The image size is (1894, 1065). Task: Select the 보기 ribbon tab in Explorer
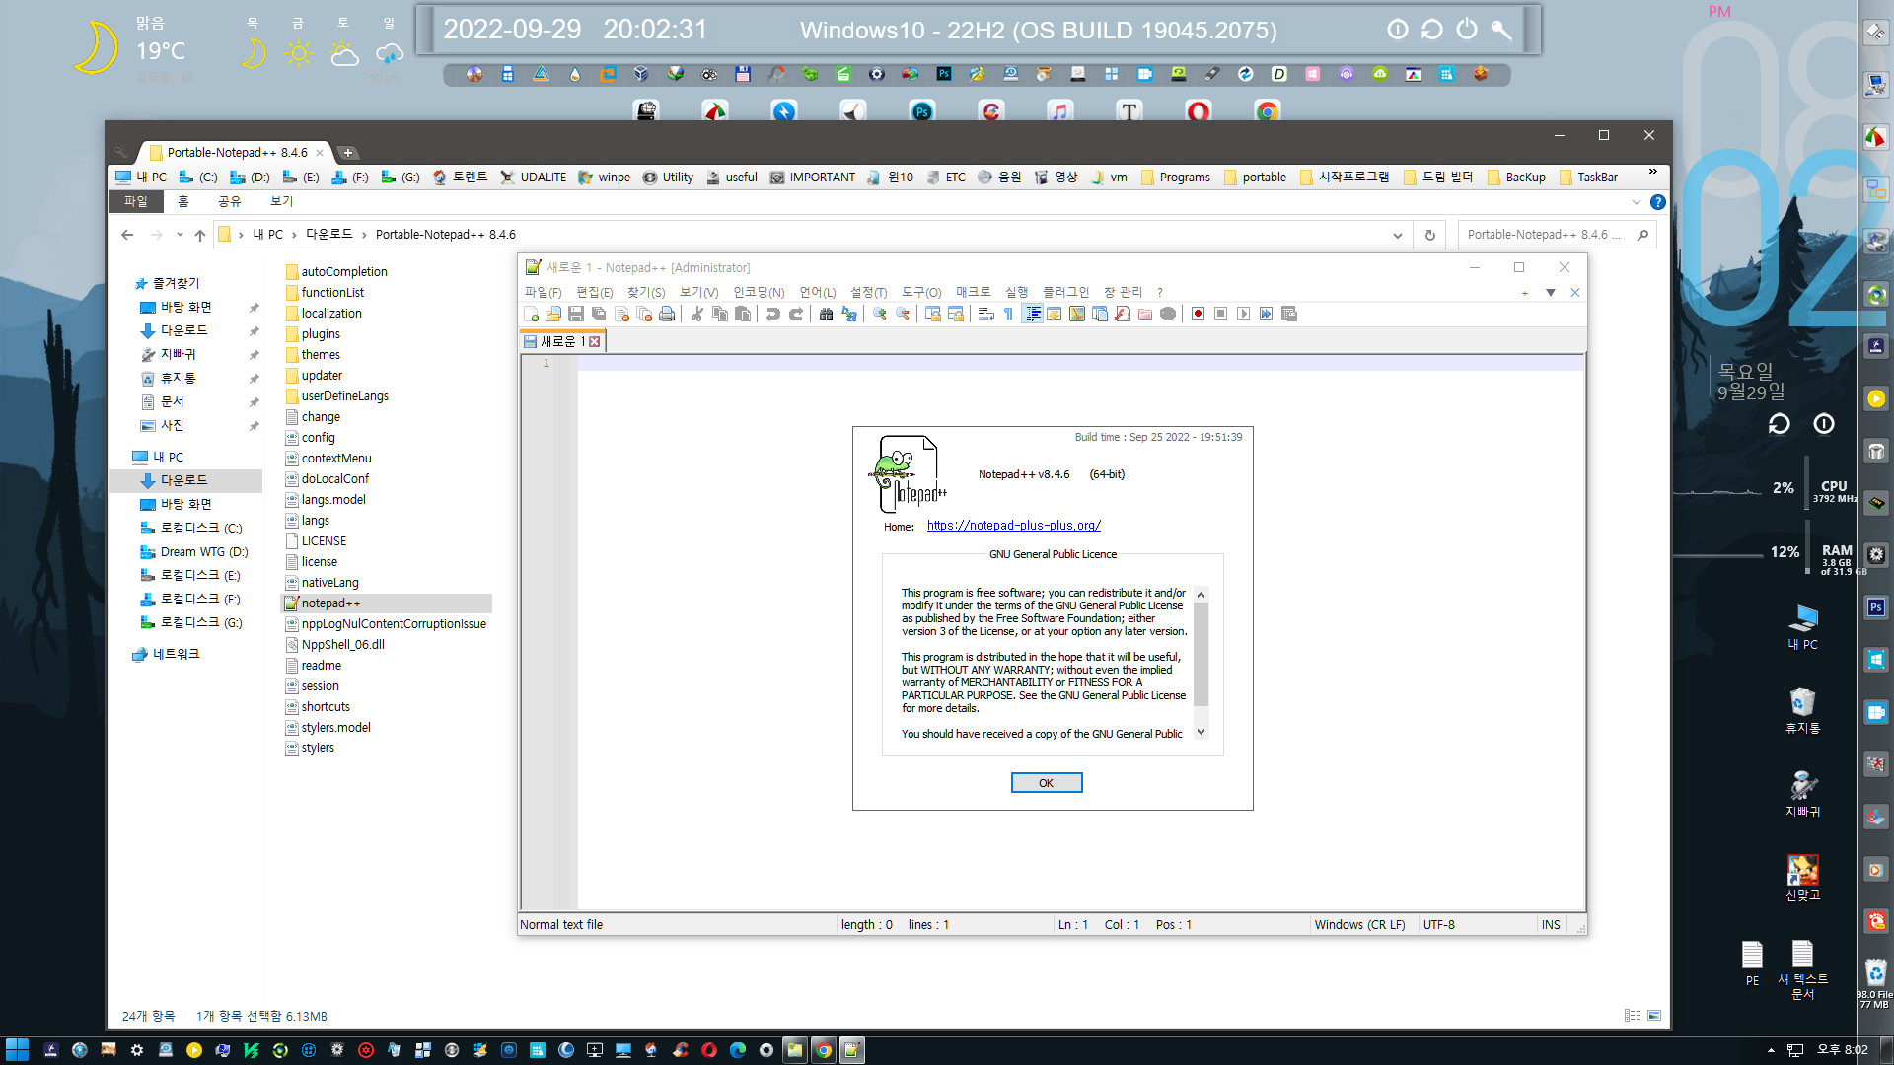[x=281, y=201]
